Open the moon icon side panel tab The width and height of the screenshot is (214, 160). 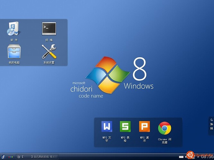[x=211, y=126]
